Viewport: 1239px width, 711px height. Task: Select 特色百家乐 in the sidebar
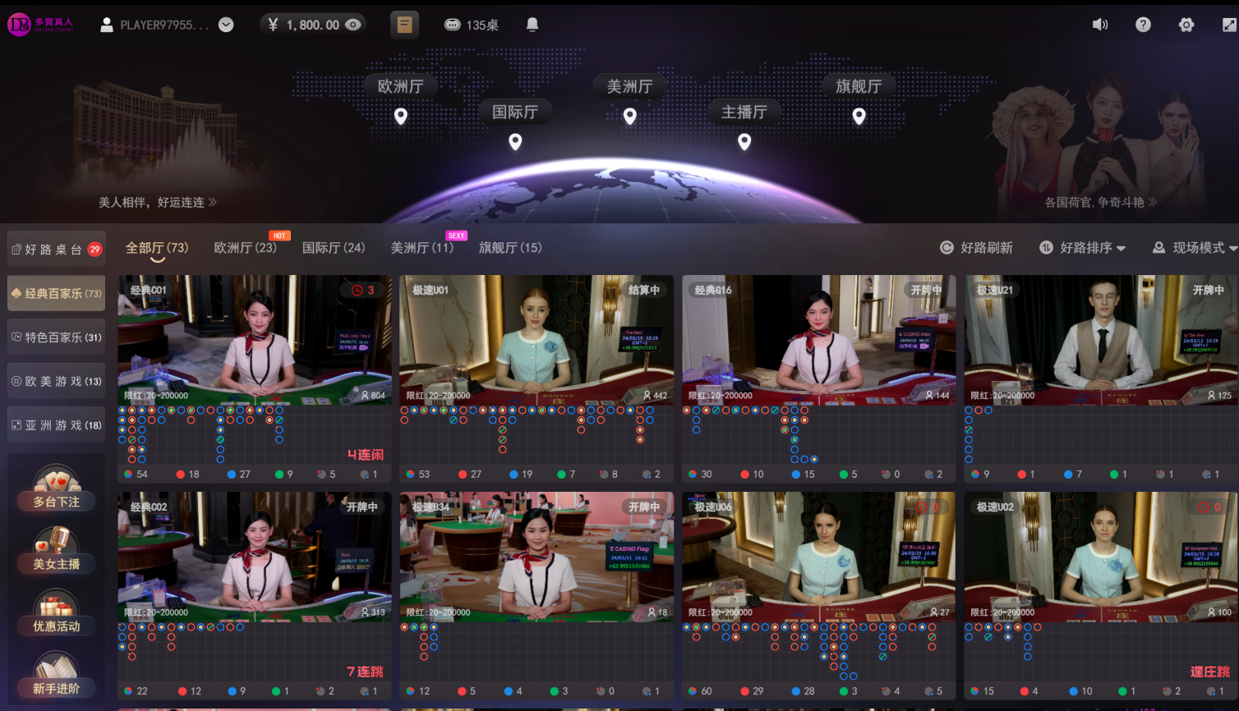click(x=56, y=337)
